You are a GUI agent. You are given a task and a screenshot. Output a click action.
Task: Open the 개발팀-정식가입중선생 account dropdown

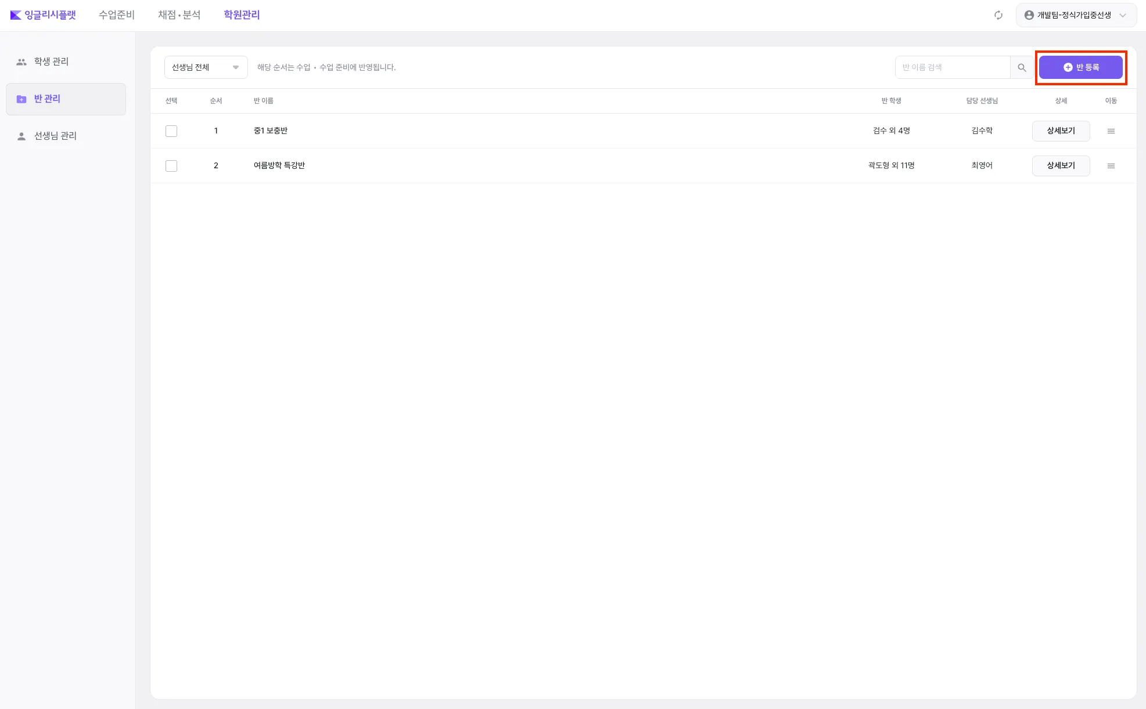1076,15
